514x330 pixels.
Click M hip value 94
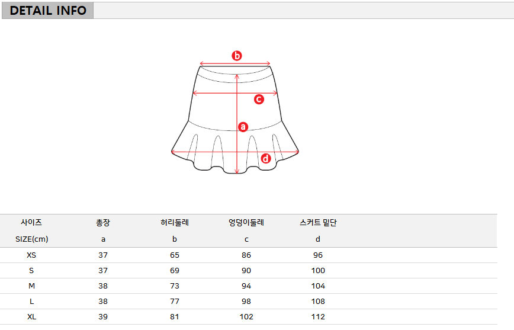pos(246,286)
